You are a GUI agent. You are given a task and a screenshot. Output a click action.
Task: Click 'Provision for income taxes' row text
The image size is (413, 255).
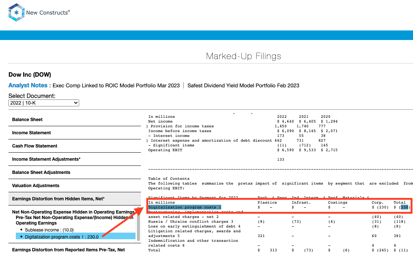pos(182,126)
